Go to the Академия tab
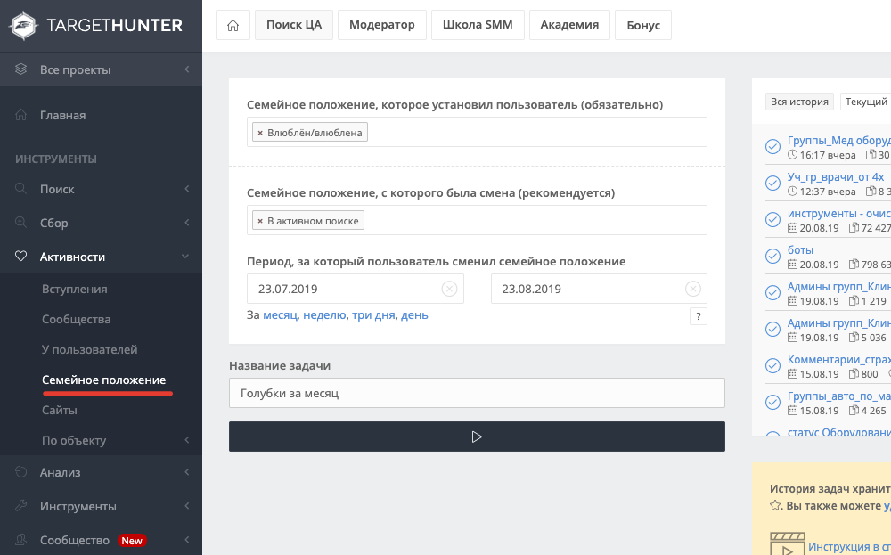891x555 pixels. coord(569,25)
